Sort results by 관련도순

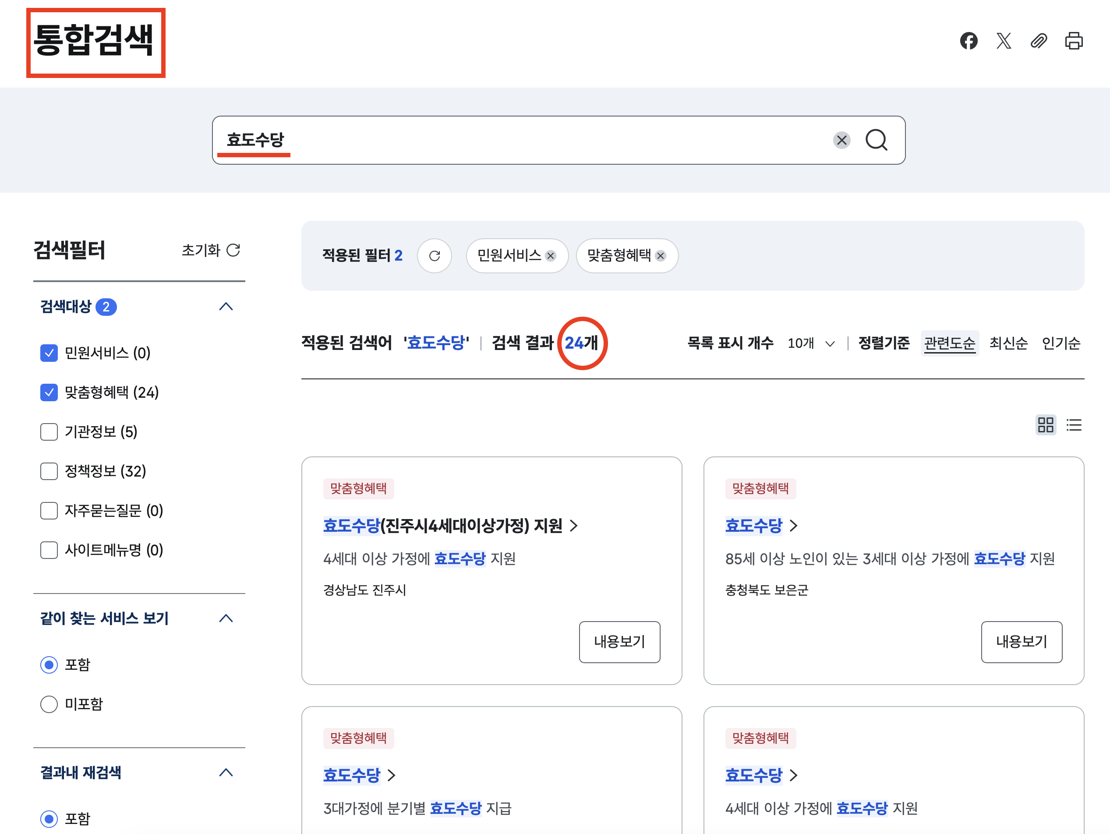tap(949, 343)
